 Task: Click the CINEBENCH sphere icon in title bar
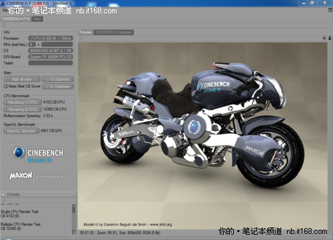click(x=3, y=3)
